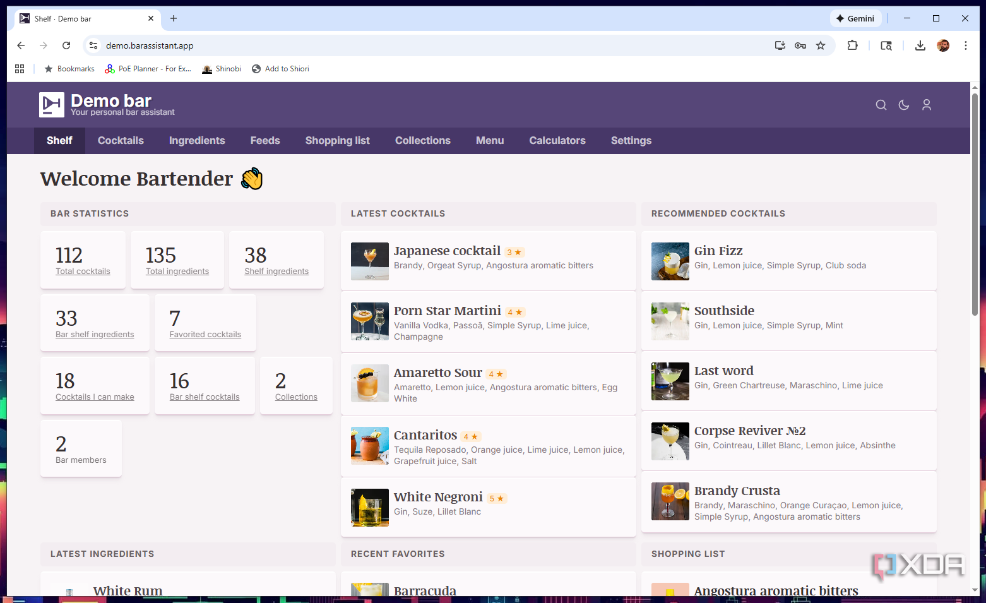Open the Extensions puzzle icon

point(852,45)
